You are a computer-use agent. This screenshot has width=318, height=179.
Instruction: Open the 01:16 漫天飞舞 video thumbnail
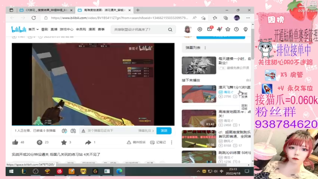pyautogui.click(x=199, y=94)
